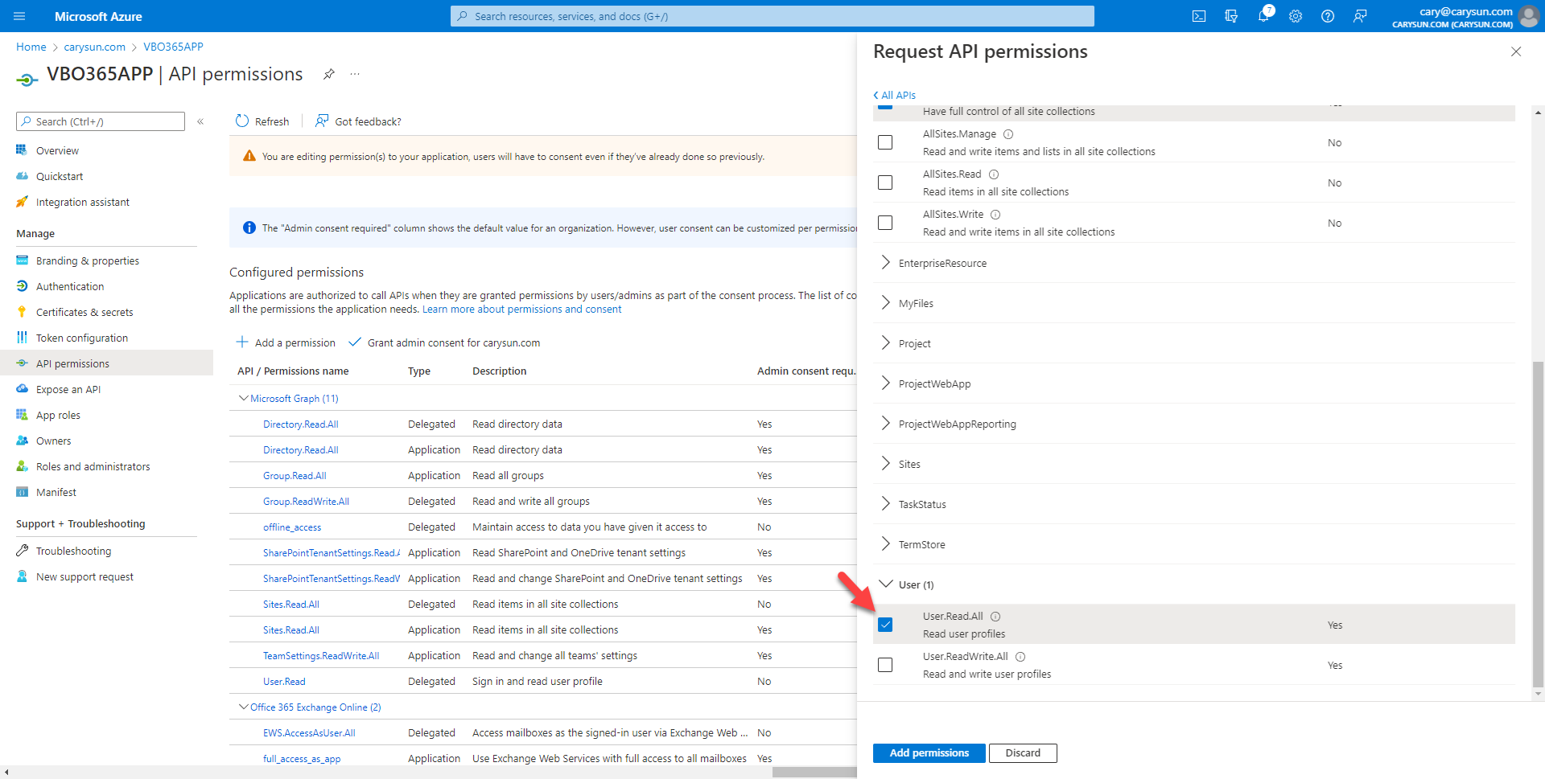Open Learn more about permissions and consent
Image resolution: width=1545 pixels, height=779 pixels.
(x=521, y=310)
